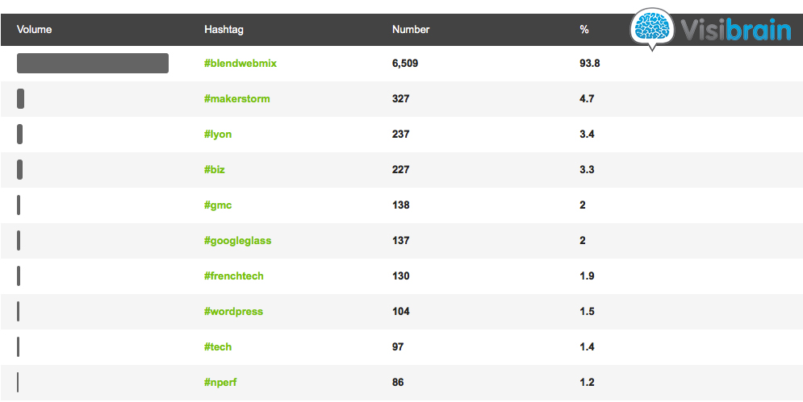
Task: Select the #wordpress hashtag
Action: tap(234, 312)
